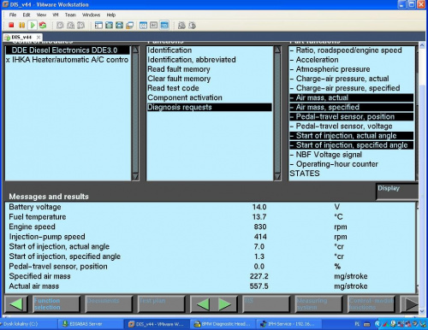Click the functions list scroll-up arrow
This screenshot has height=330, width=428.
point(277,50)
